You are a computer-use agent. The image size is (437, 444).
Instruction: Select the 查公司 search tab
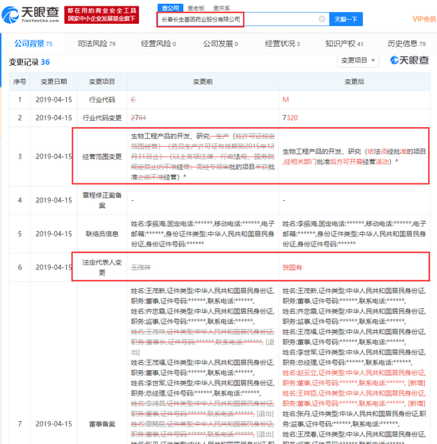(x=170, y=8)
